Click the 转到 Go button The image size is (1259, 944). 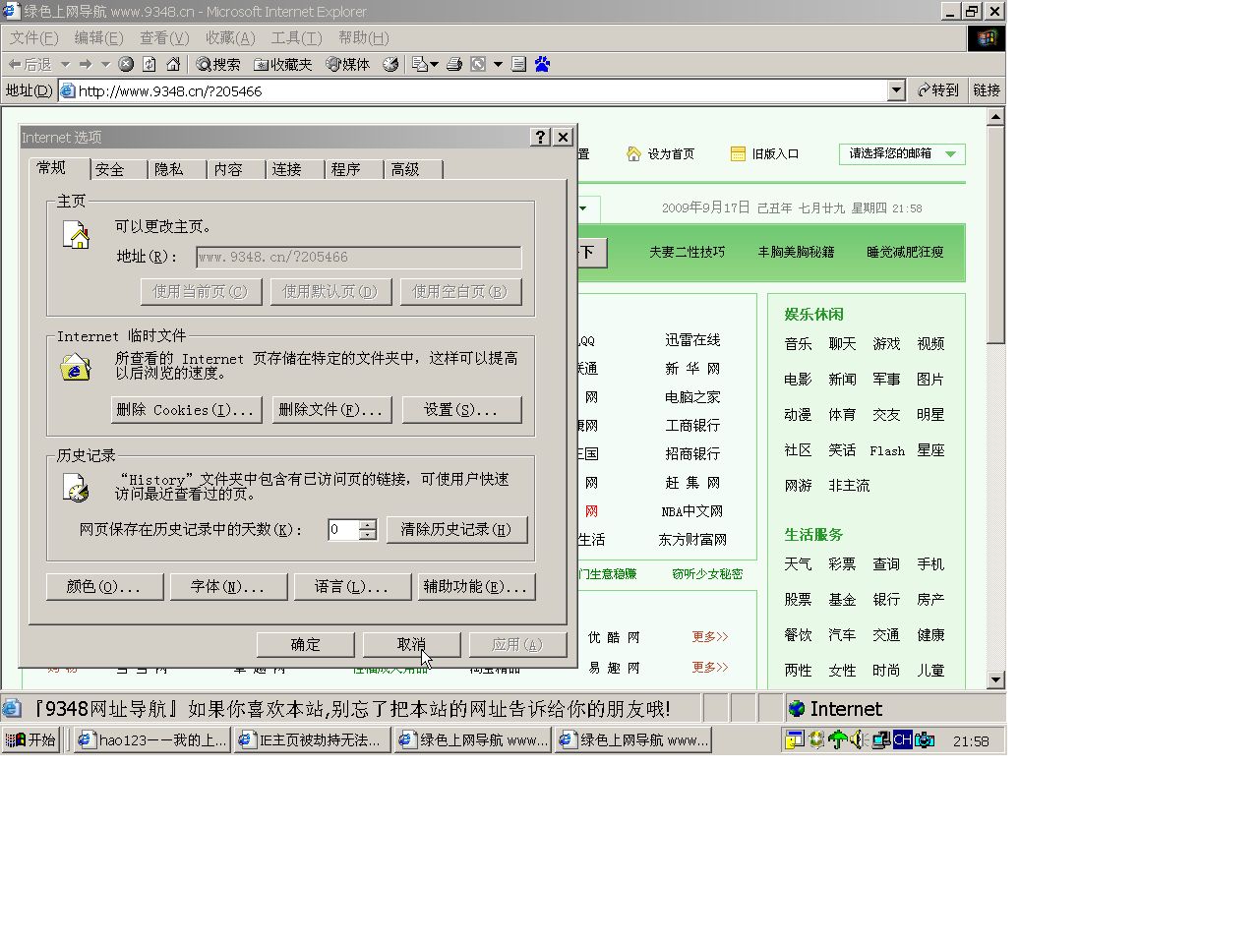tap(938, 90)
